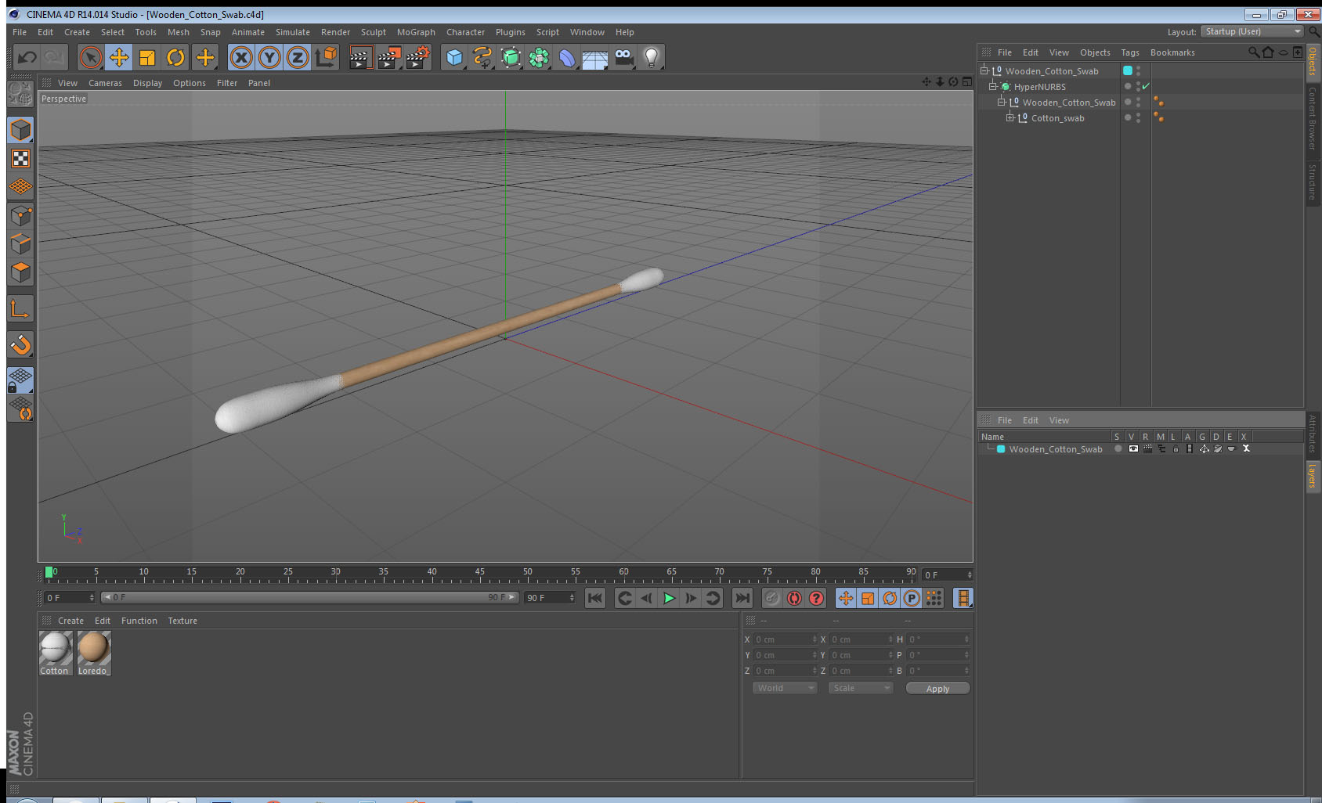Collapse child Wooden_Cotton_Swab node

click(x=1002, y=102)
